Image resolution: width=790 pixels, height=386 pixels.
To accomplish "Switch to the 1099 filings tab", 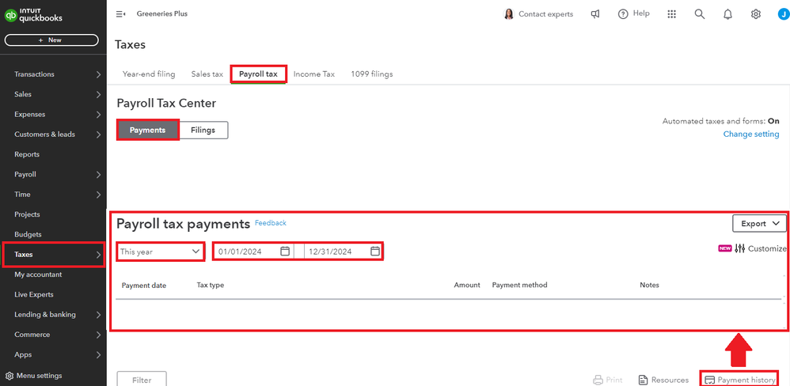I will [x=372, y=74].
